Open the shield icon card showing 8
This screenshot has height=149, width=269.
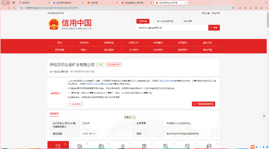[x=80, y=145]
